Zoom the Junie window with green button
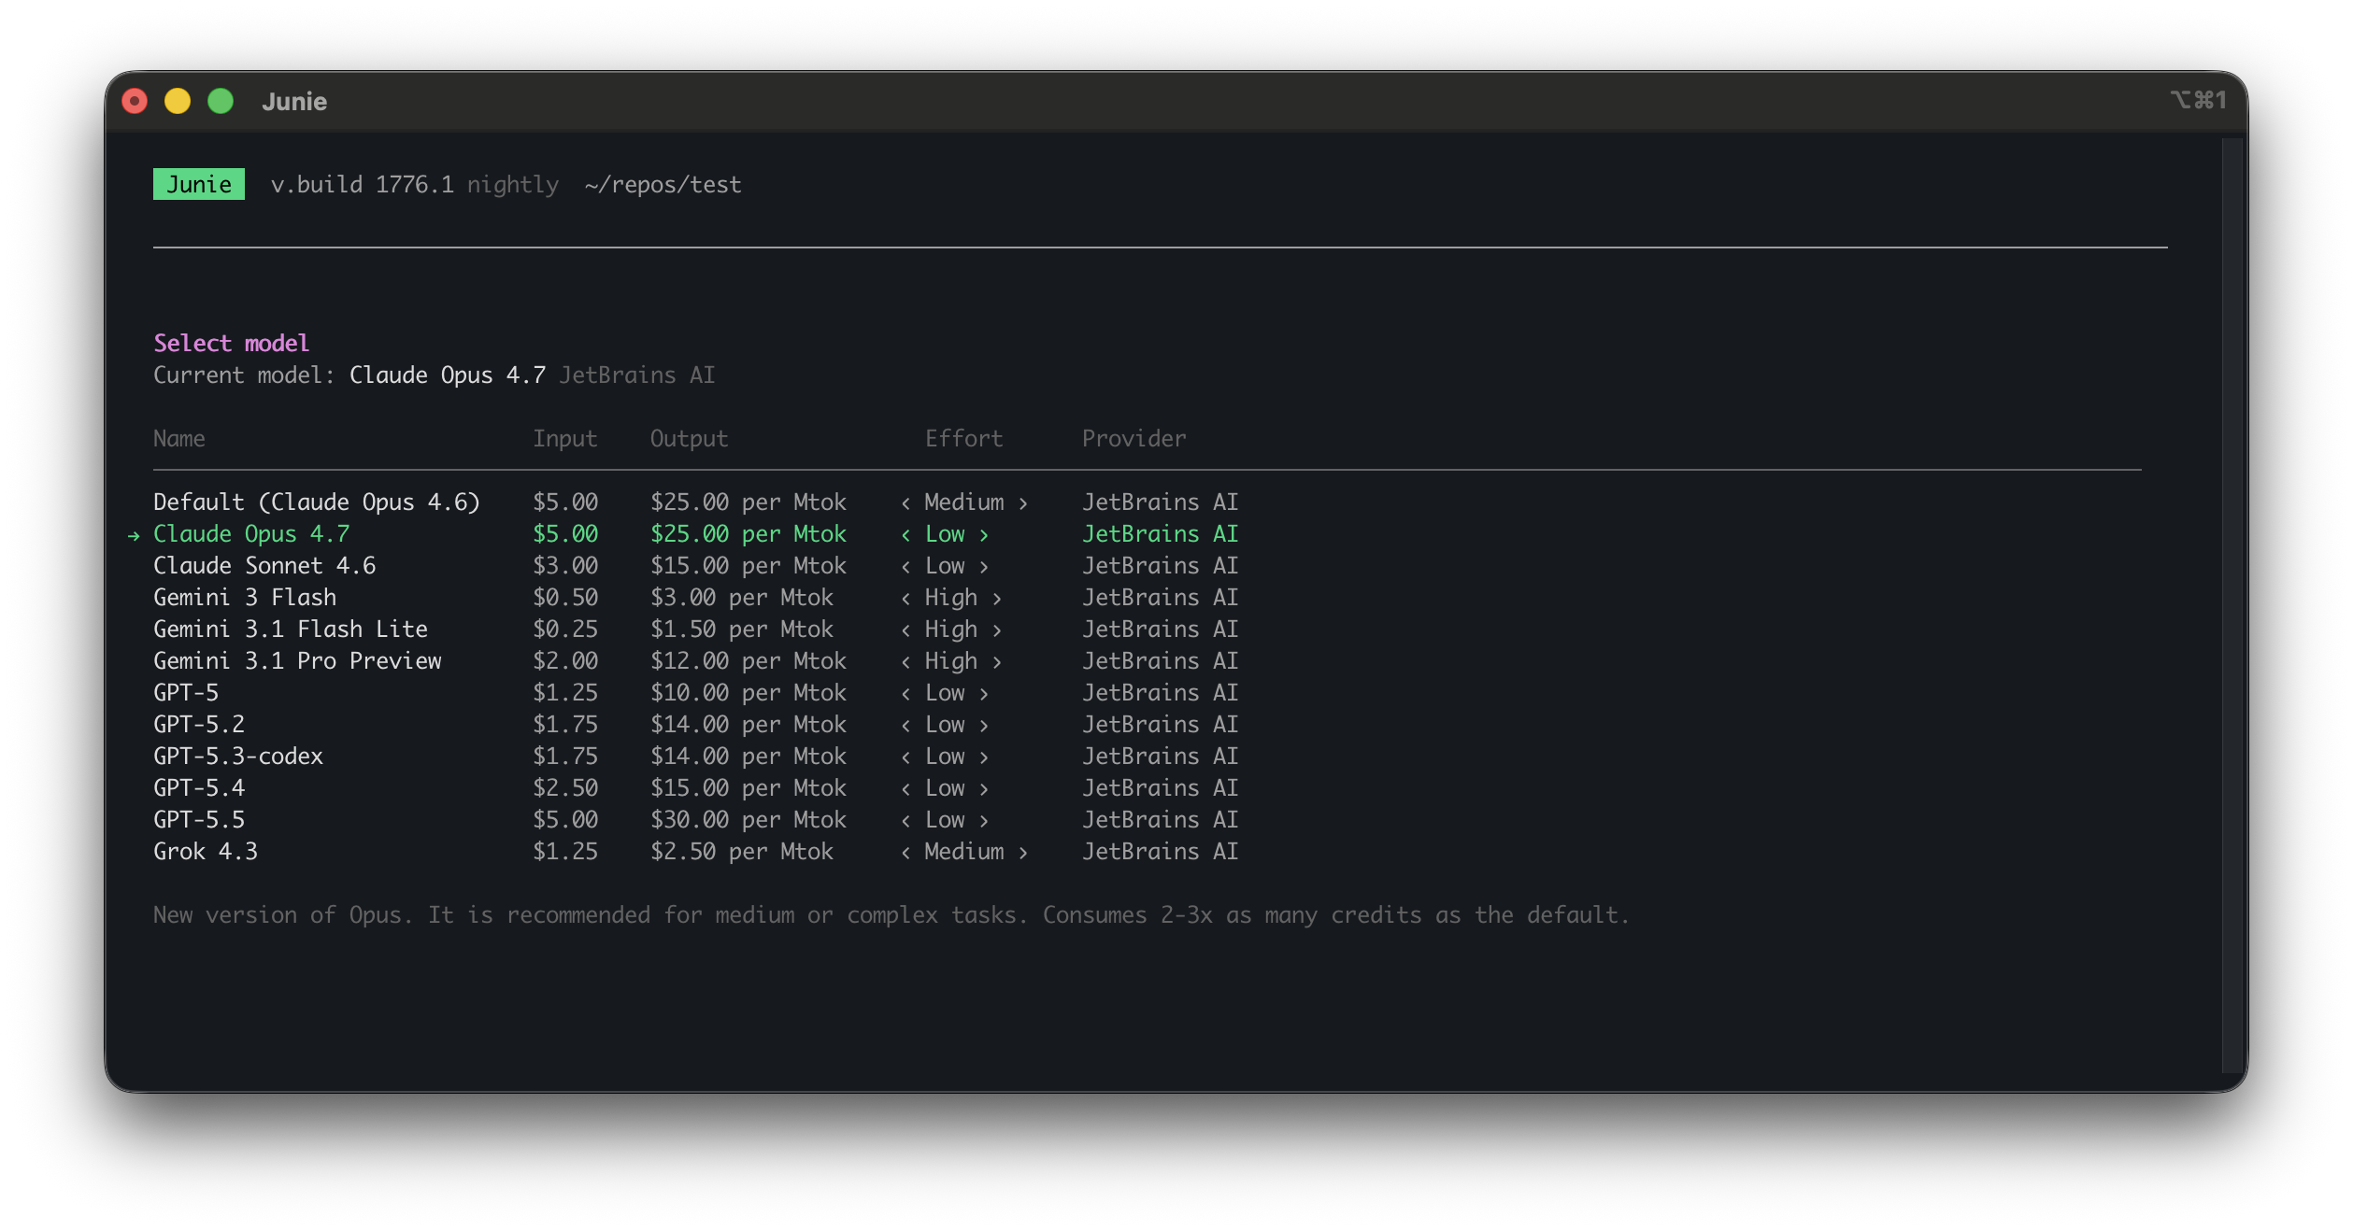Image resolution: width=2353 pixels, height=1231 pixels. coord(221,101)
